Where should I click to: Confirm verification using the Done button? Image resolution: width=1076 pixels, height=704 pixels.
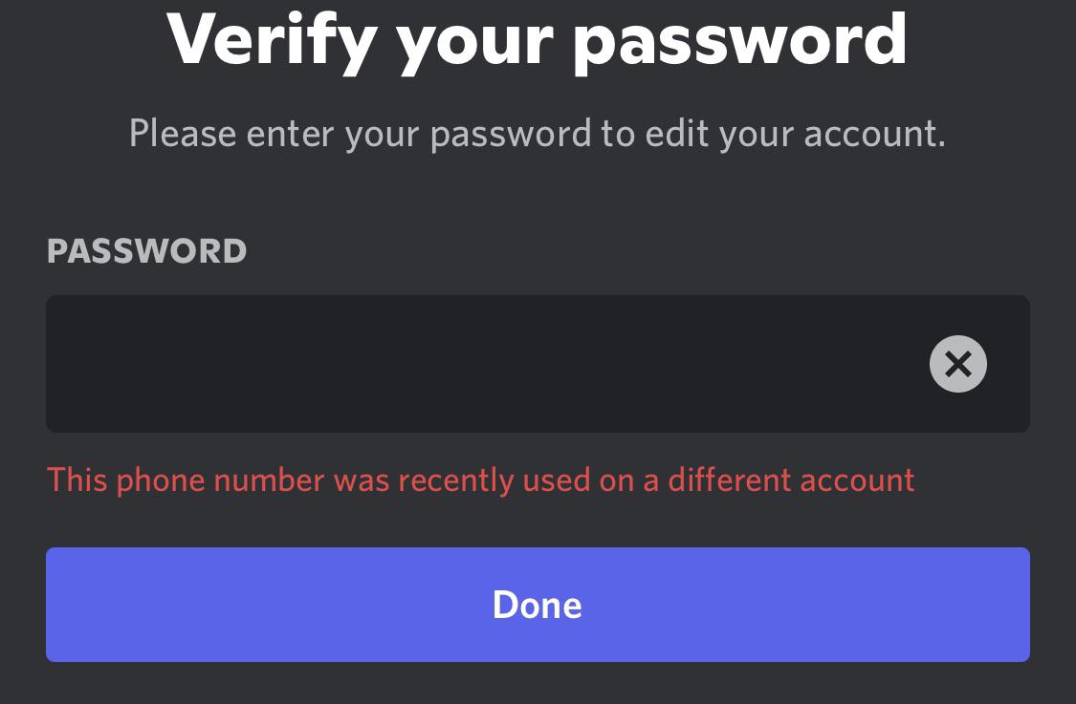(537, 604)
